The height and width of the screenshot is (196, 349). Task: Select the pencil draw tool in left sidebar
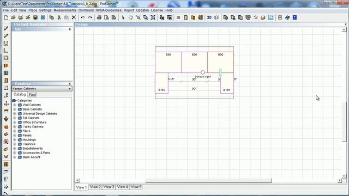pos(6,28)
